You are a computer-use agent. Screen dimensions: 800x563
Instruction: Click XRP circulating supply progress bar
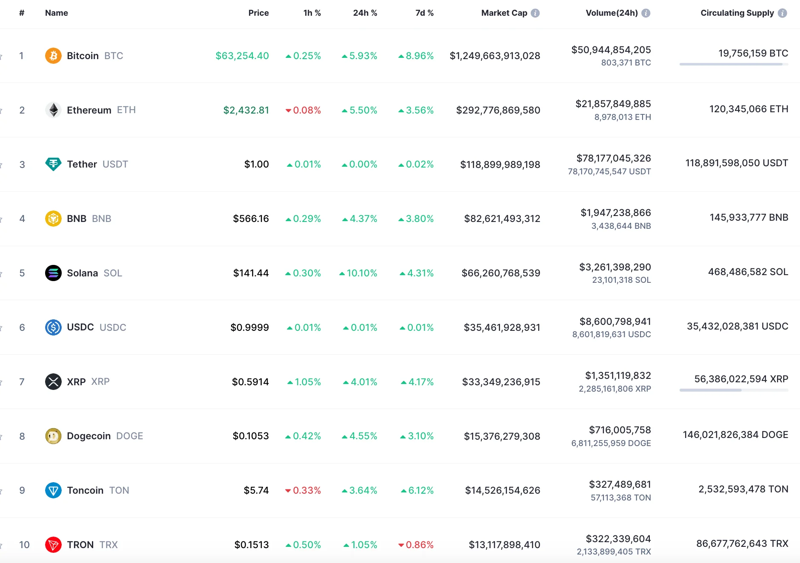(x=734, y=390)
